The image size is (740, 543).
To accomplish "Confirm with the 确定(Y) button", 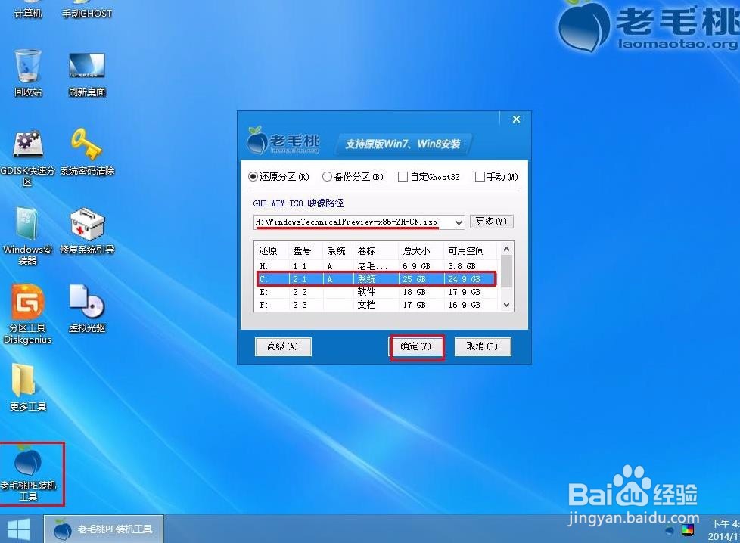I will (416, 346).
